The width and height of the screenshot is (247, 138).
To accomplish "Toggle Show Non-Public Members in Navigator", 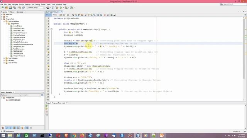I will pos(14,128).
